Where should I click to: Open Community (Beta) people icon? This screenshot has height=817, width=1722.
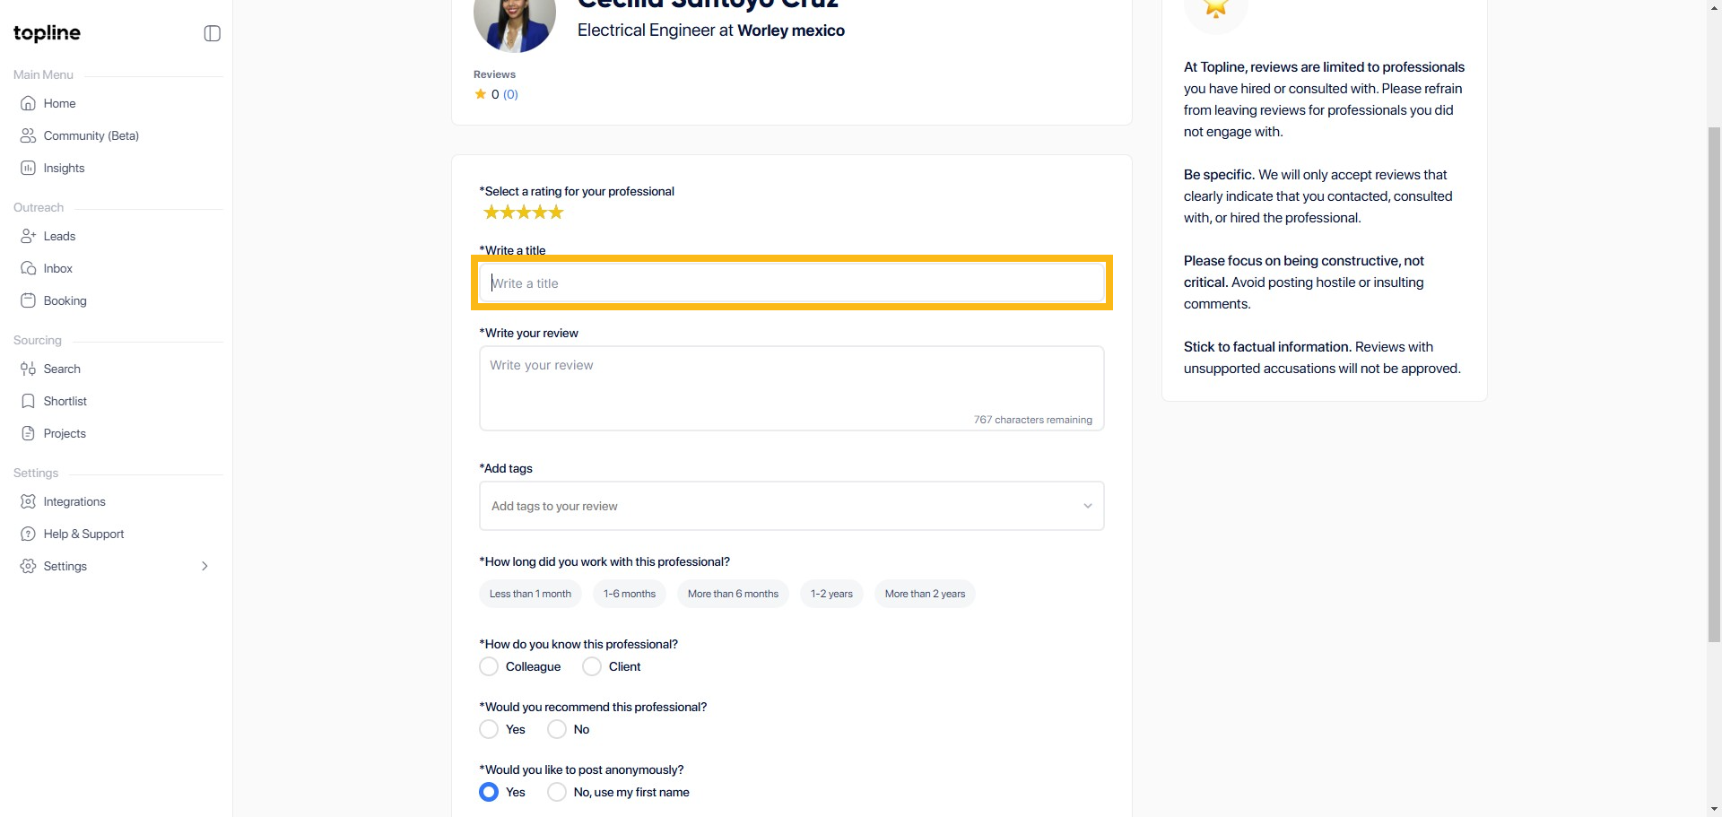click(x=29, y=135)
